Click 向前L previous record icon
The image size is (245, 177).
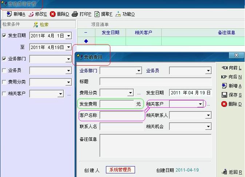pos(224,68)
